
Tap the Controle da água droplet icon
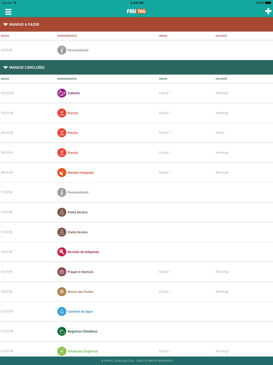(62, 312)
